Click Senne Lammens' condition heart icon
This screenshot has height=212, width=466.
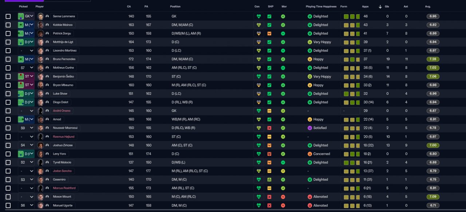pyautogui.click(x=259, y=16)
